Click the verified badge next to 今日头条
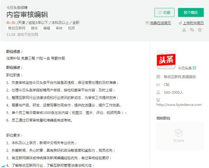This screenshot has height=168, width=209. [194, 68]
